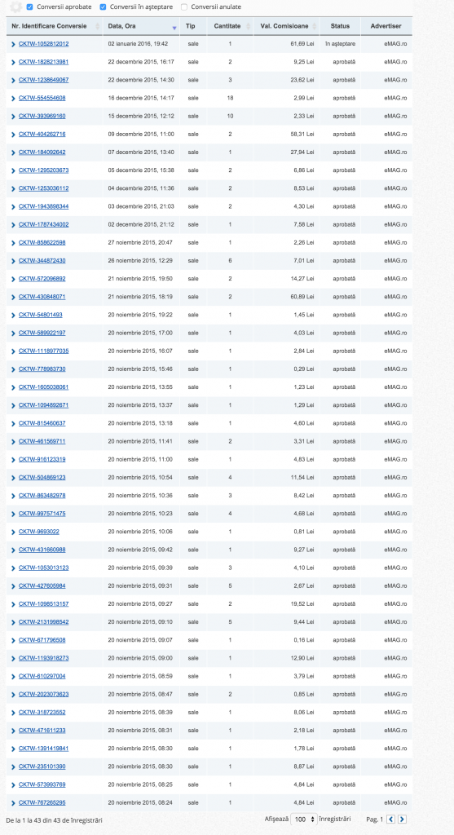Expand row CK7W-1052812012 details
The image size is (454, 835).
[x=13, y=44]
